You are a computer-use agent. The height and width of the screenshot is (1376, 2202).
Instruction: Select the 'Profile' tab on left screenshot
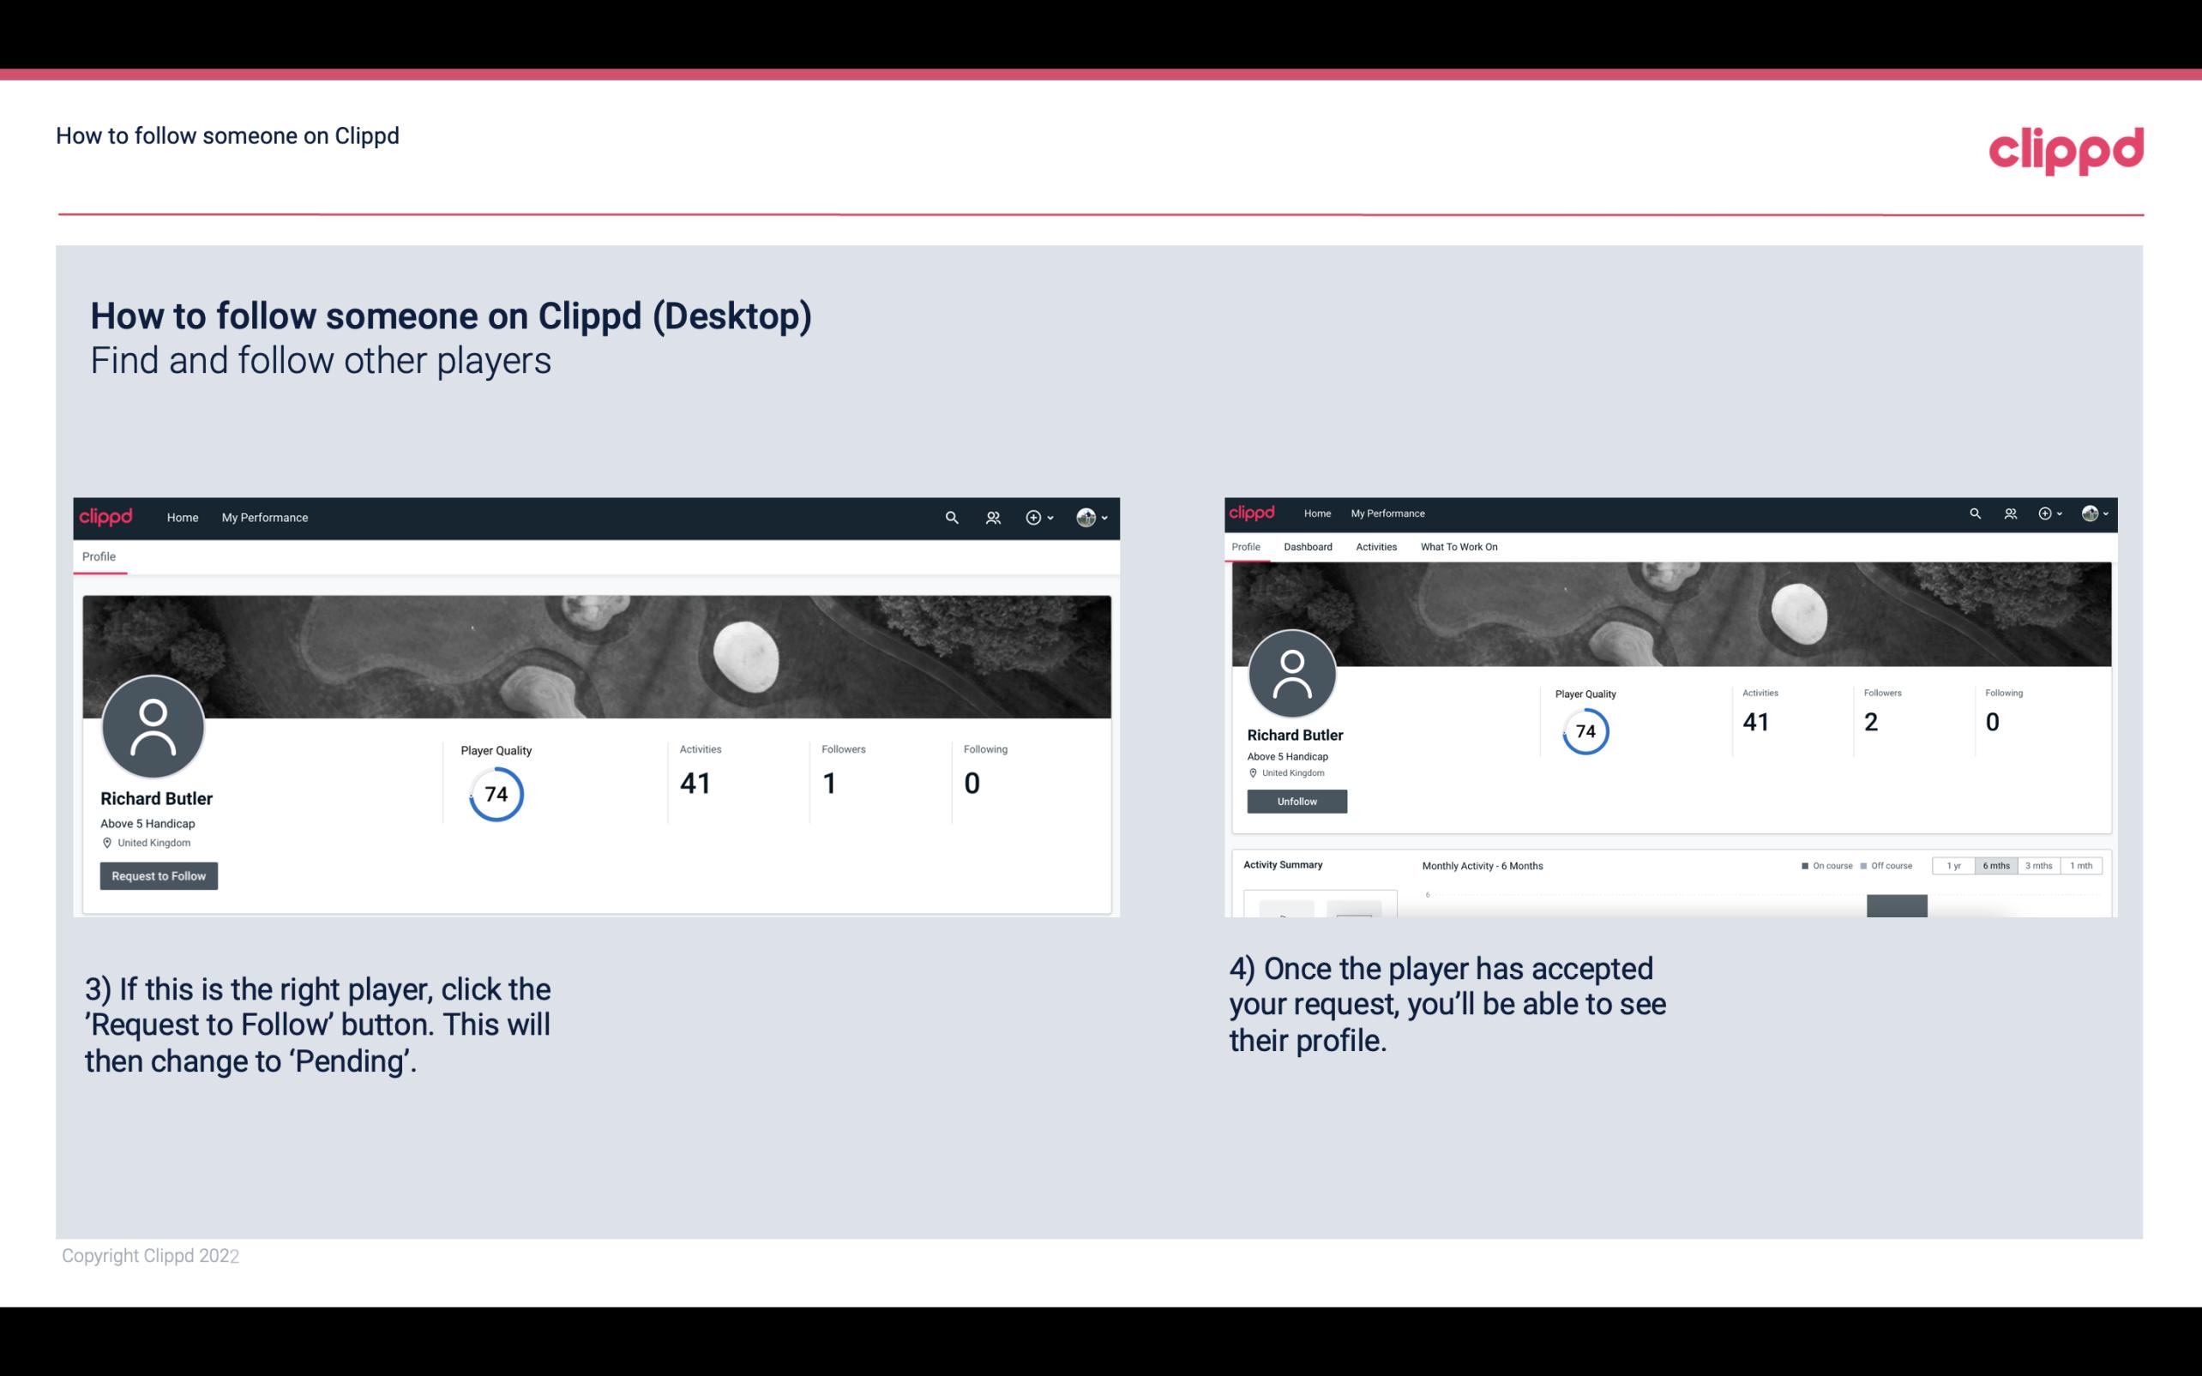tap(99, 556)
